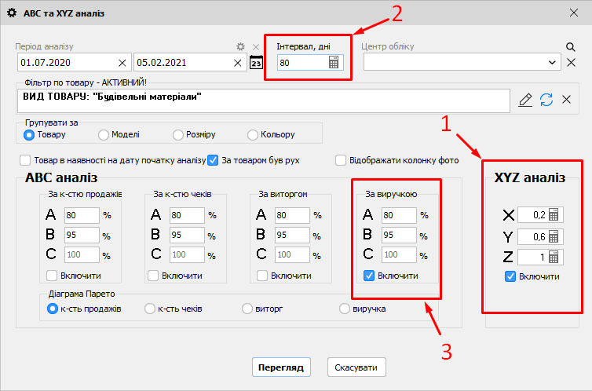
Task: Choose виручка for Pareto diagram
Action: pyautogui.click(x=344, y=309)
